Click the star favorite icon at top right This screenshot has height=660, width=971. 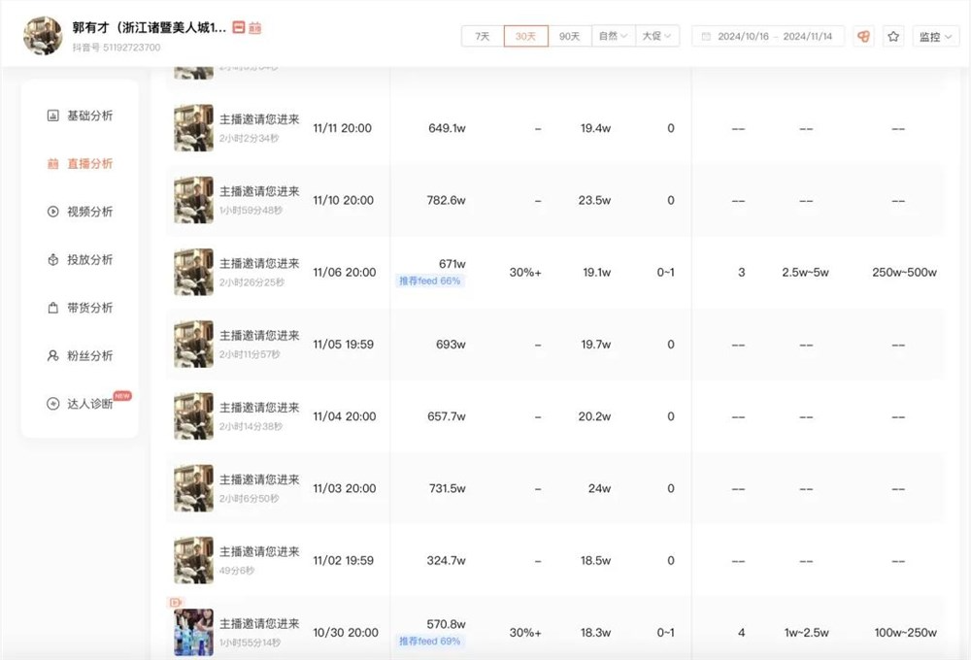(892, 35)
